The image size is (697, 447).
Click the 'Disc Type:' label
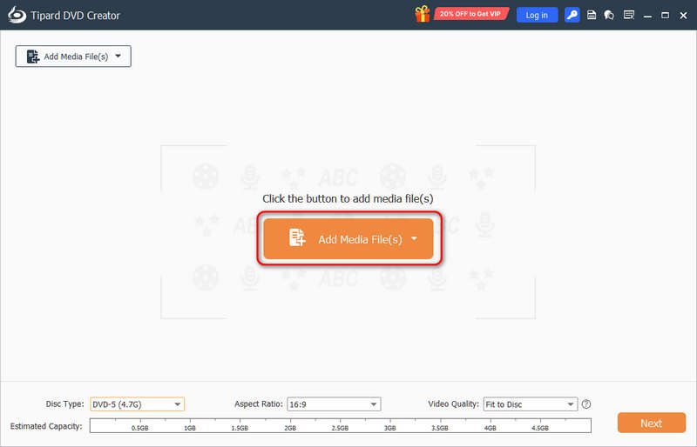[x=64, y=404]
